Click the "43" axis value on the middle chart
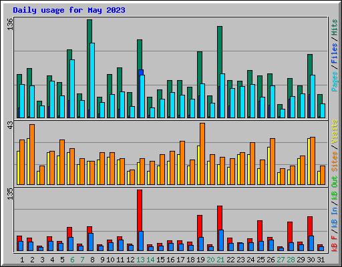 click(10, 125)
